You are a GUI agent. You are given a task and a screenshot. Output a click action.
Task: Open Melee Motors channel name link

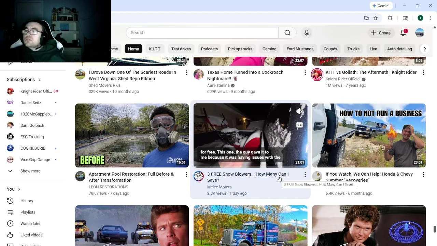(x=219, y=187)
